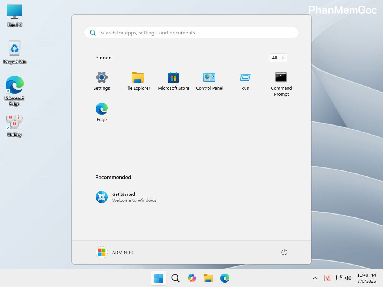Open File Explorer from the taskbar
This screenshot has width=383, height=287.
(x=208, y=278)
